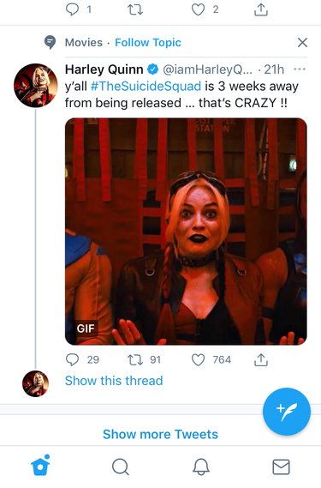This screenshot has height=488, width=321.
Task: Retweet the top tweet
Action: click(135, 9)
